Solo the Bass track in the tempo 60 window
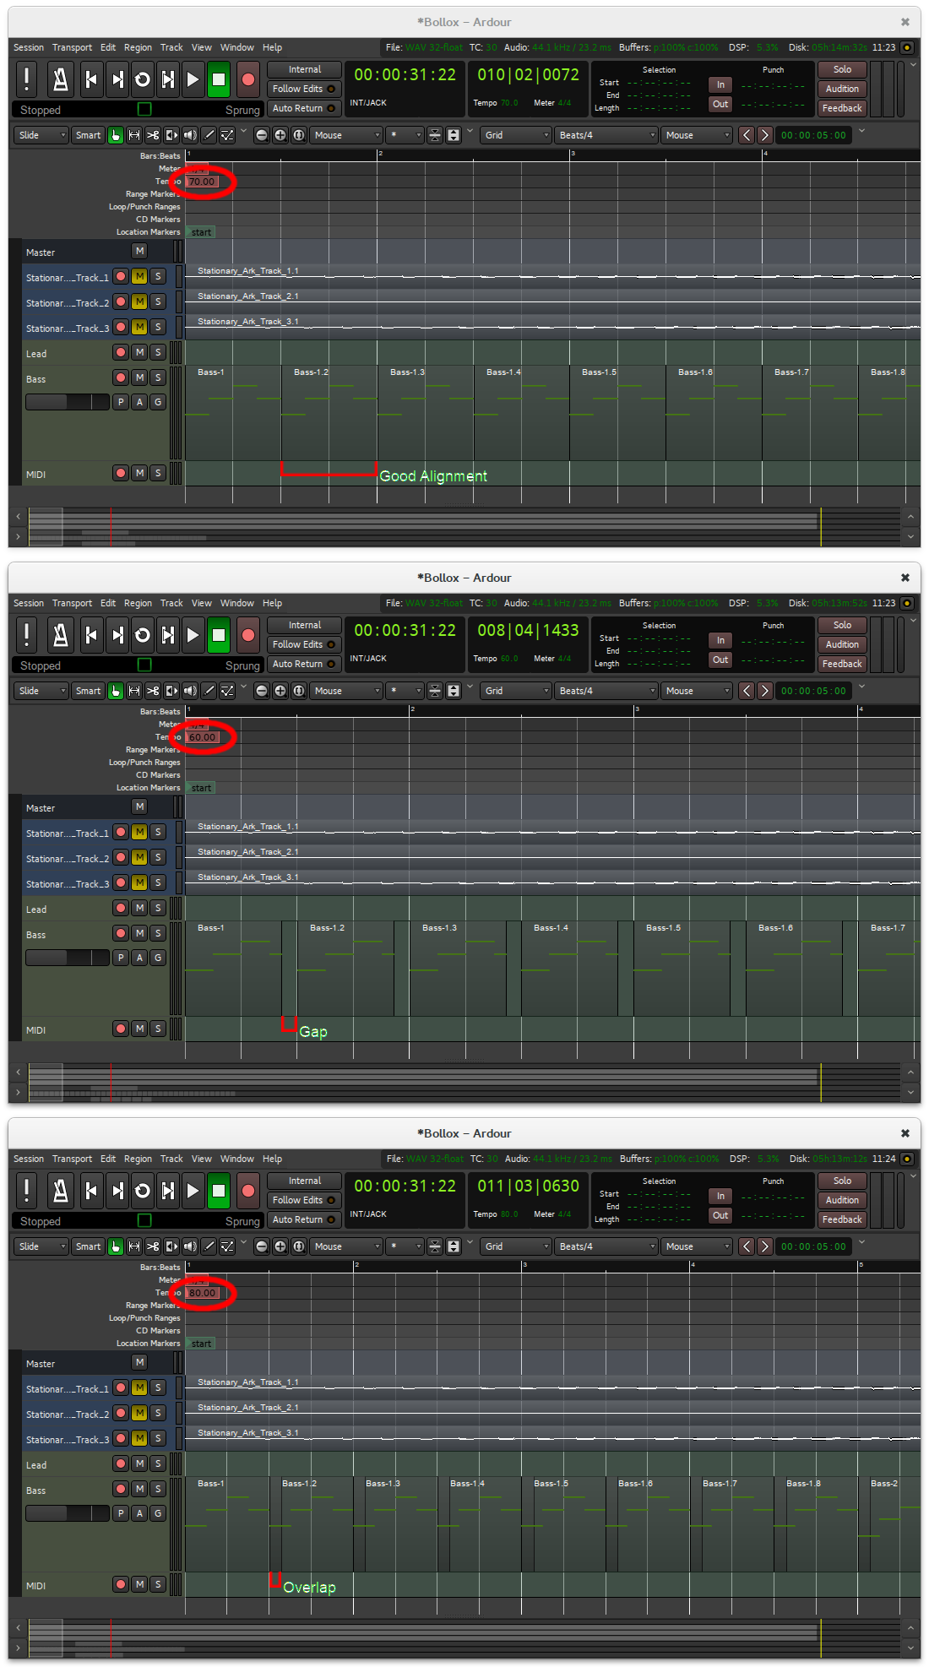 coord(158,933)
